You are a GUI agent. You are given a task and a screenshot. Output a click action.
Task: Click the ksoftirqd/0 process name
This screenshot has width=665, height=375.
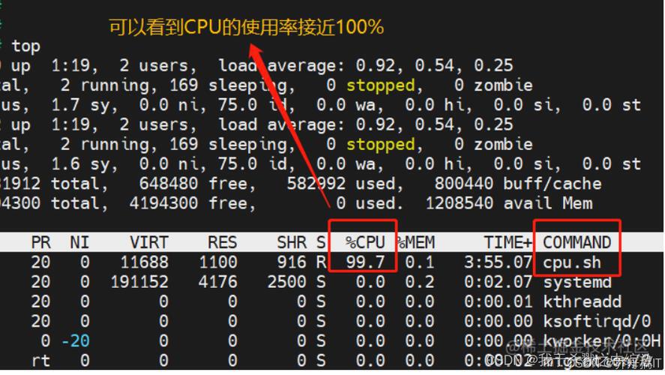597,322
